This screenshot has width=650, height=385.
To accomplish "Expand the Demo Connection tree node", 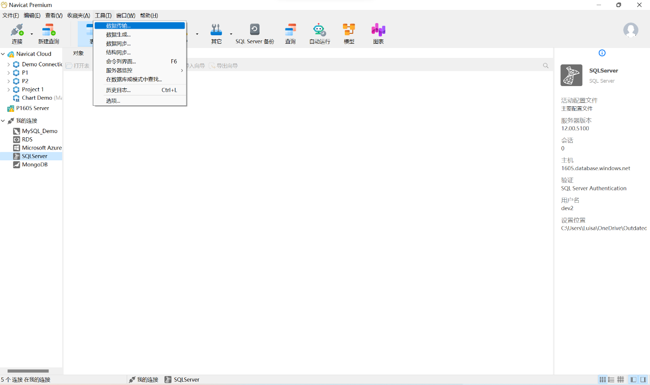I will pyautogui.click(x=8, y=64).
